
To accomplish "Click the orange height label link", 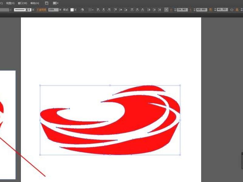I will click(237, 10).
